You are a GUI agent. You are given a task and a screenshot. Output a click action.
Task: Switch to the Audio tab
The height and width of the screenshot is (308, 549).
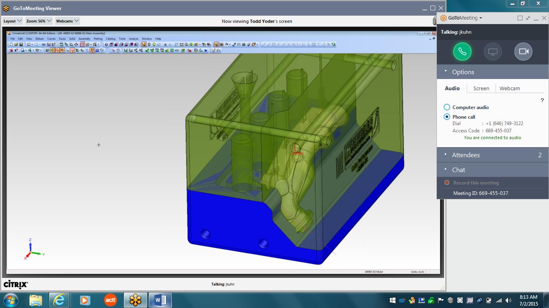click(x=452, y=88)
